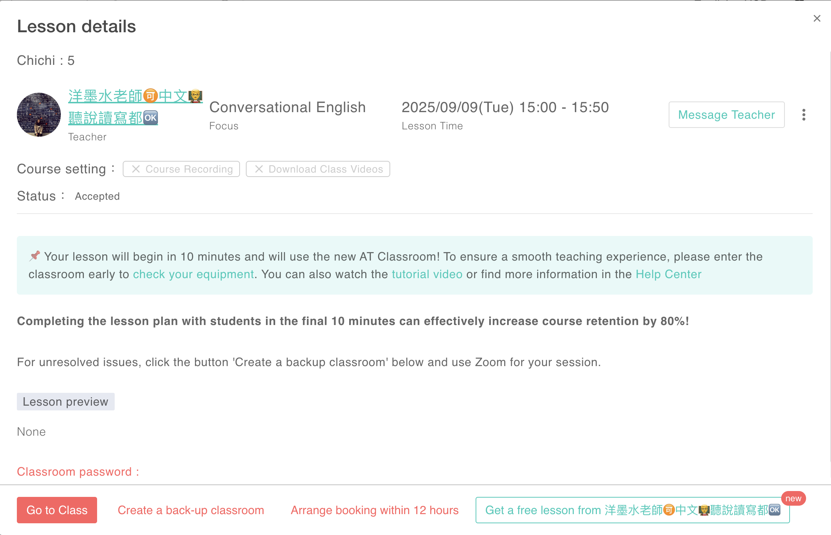Close the Lesson details dialog
This screenshot has width=831, height=535.
[x=817, y=18]
